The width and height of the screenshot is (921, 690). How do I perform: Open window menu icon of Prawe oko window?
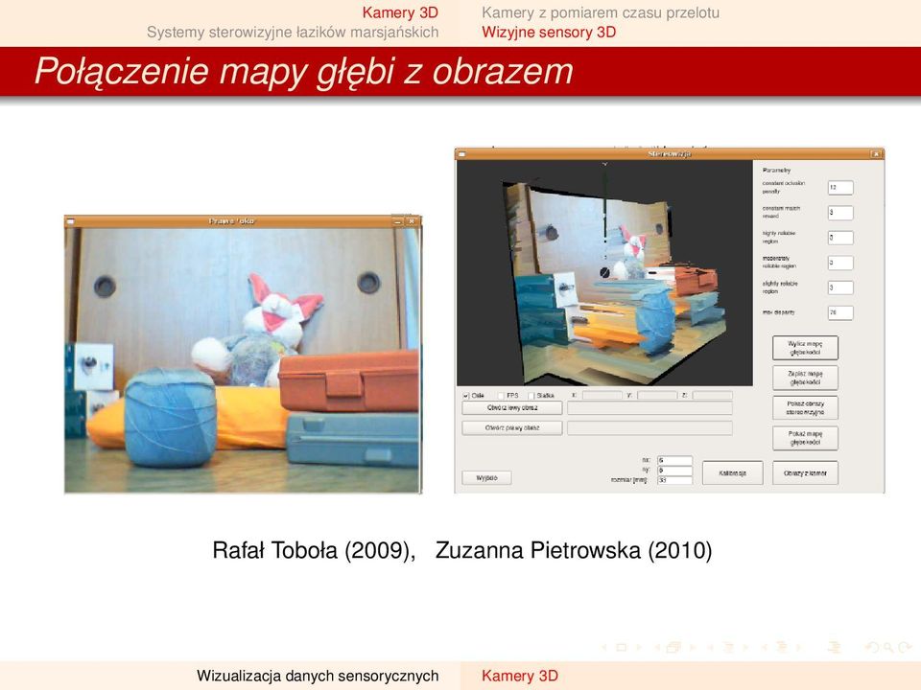click(x=71, y=221)
